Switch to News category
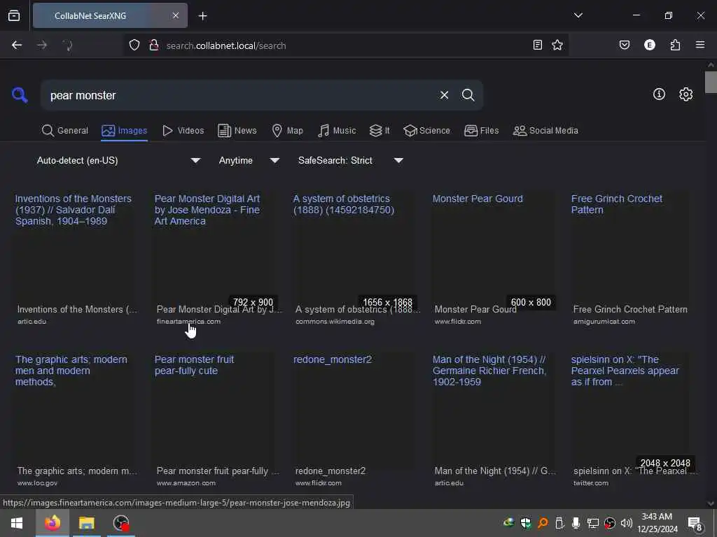 coord(237,131)
